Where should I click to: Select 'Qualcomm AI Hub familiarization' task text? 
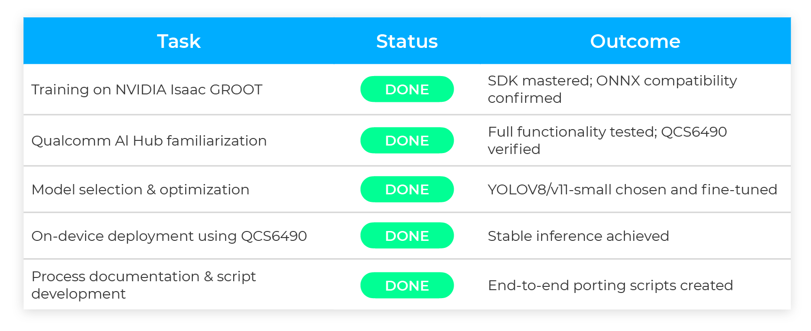(x=149, y=141)
